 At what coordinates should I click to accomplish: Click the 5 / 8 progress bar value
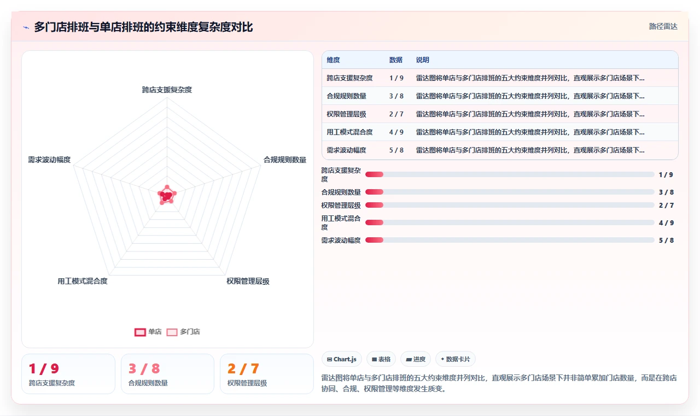click(666, 241)
